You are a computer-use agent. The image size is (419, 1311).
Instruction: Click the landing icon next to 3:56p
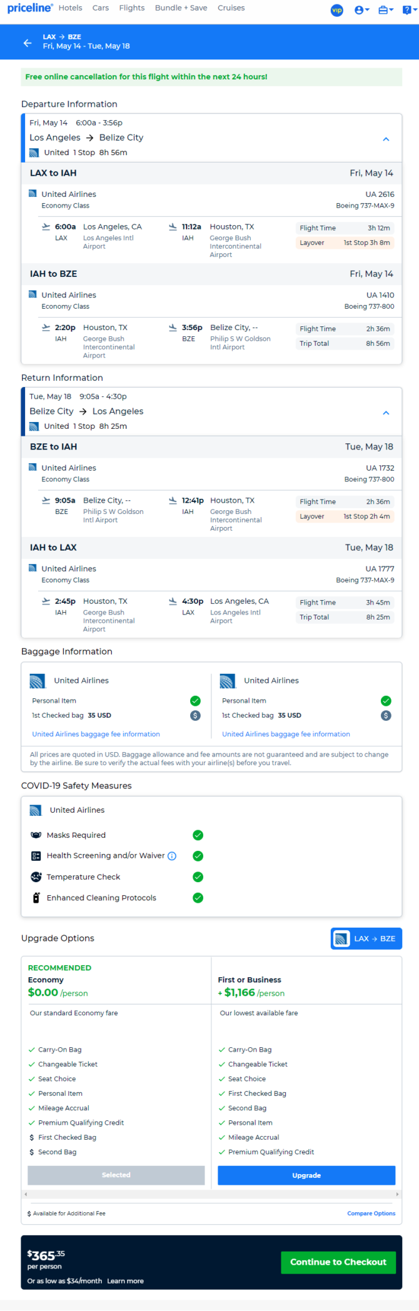coord(173,328)
